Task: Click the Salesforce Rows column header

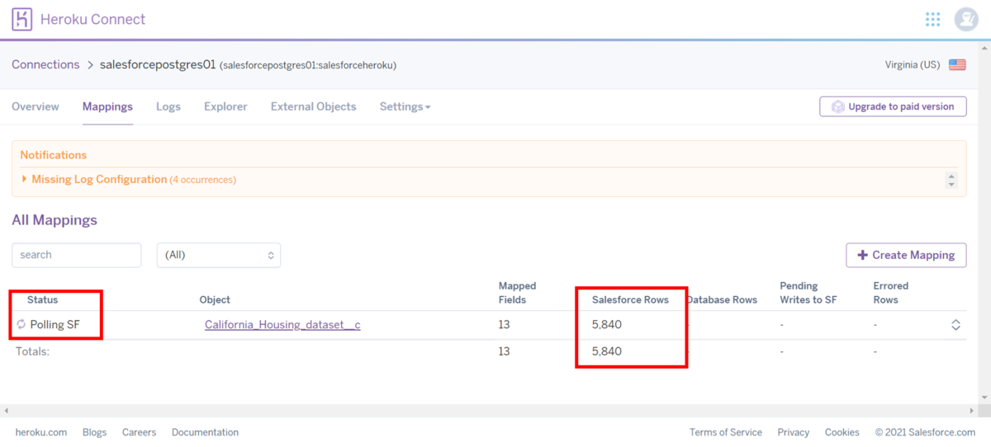Action: 630,299
